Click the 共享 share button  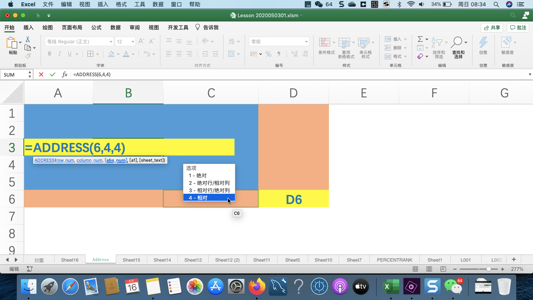coord(492,28)
